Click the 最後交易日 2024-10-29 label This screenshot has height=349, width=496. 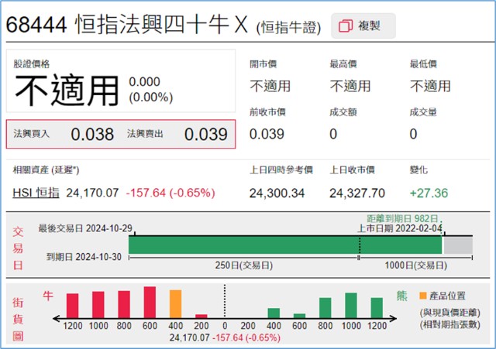click(85, 228)
